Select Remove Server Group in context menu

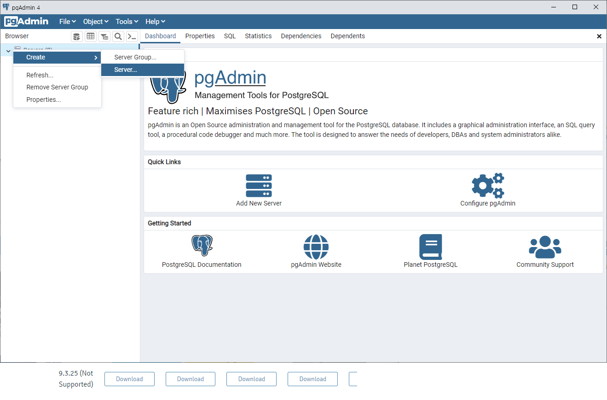click(x=57, y=87)
